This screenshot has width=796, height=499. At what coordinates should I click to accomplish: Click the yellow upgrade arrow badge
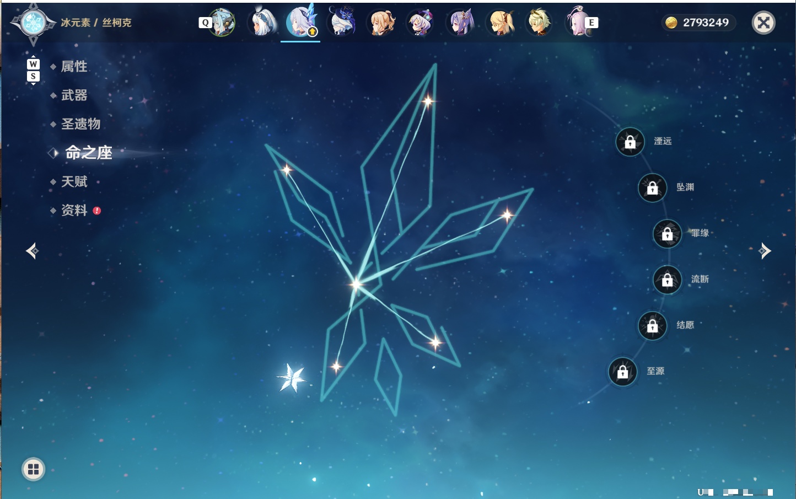pos(313,31)
